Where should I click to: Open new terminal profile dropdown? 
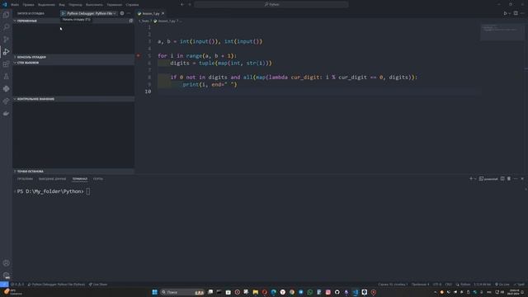point(475,179)
